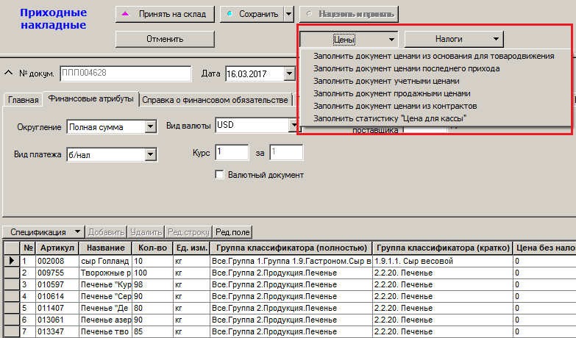Select row marker for row 1
The height and width of the screenshot is (338, 576).
click(11, 261)
